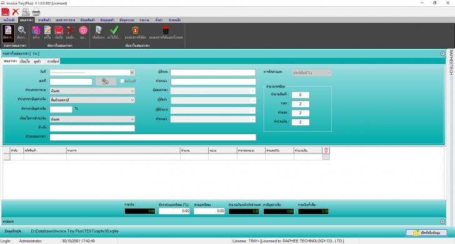Click the อ้างอิง reference input field
455x244 pixels.
pyautogui.click(x=92, y=128)
